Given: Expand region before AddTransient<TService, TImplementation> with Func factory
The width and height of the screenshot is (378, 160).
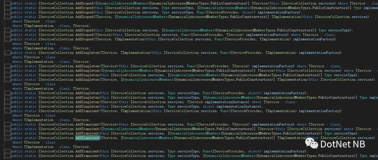Looking at the screenshot, I should tap(7, 111).
